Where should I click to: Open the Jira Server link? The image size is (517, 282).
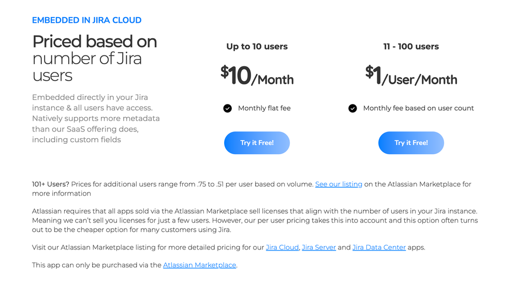(319, 247)
